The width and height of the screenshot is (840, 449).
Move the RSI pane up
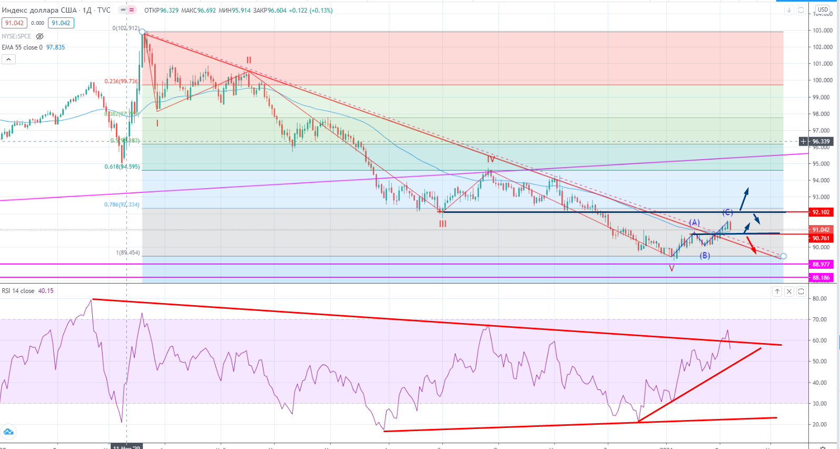(777, 291)
